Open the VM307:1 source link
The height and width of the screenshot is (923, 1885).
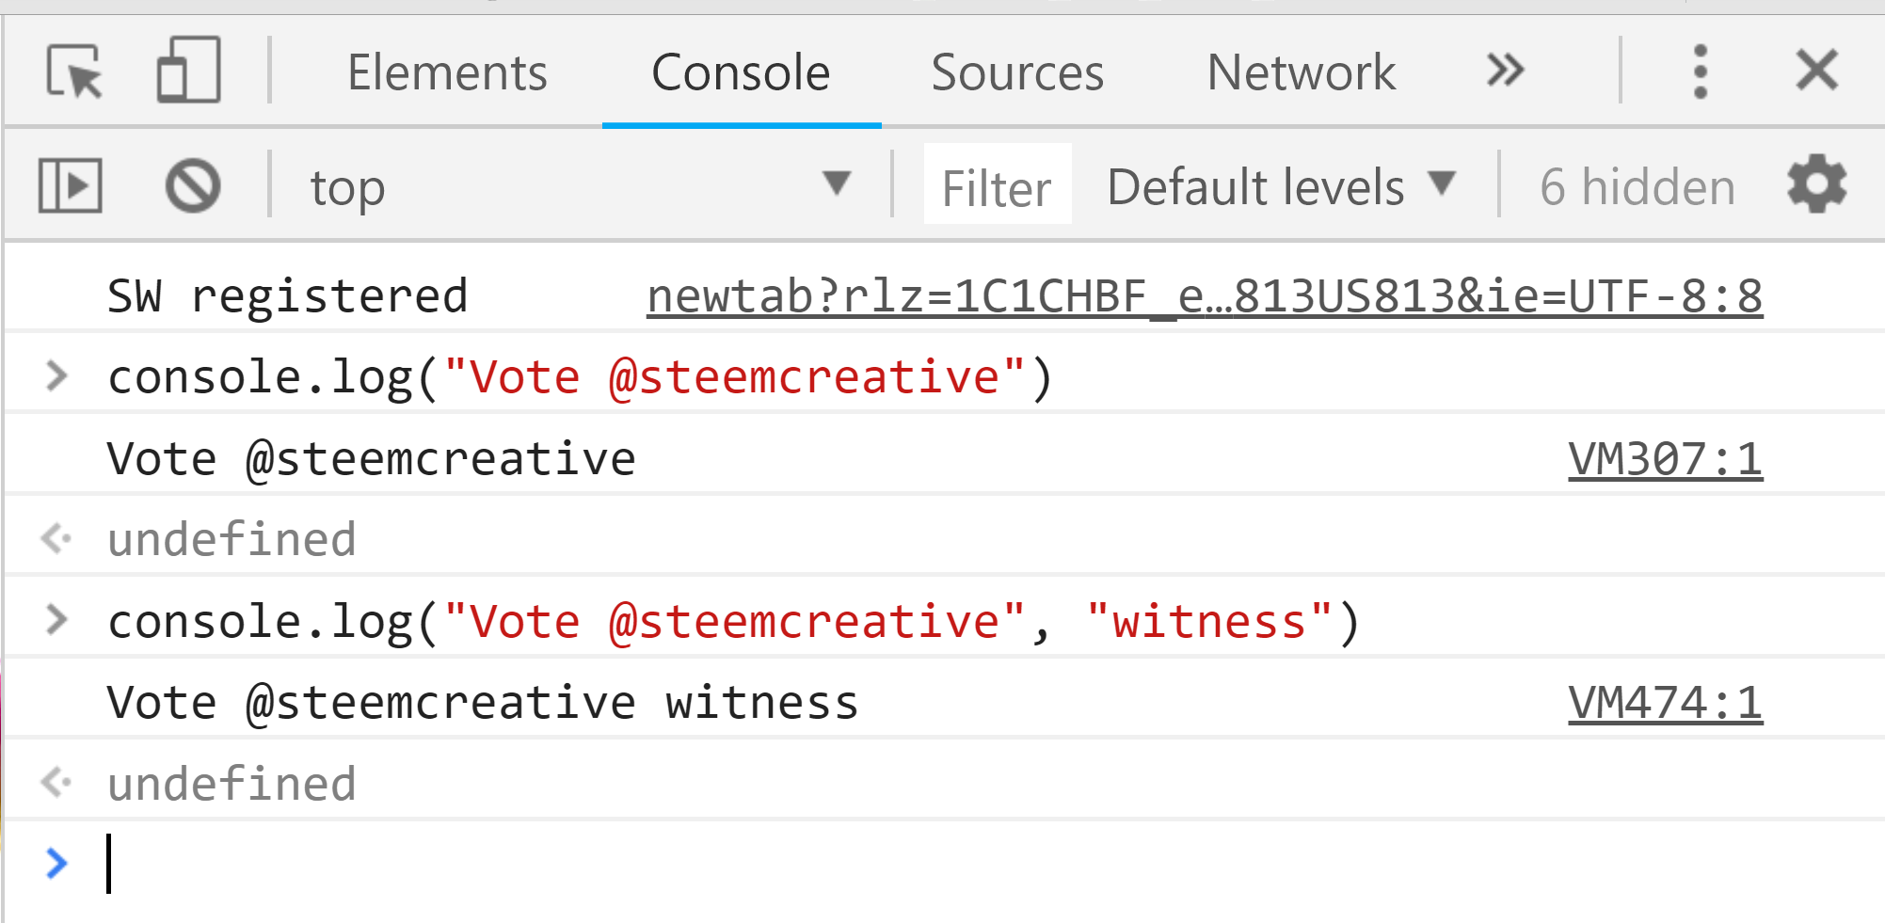(x=1665, y=460)
